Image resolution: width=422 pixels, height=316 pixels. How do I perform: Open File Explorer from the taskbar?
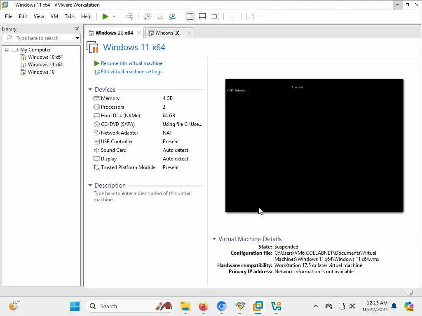click(185, 306)
